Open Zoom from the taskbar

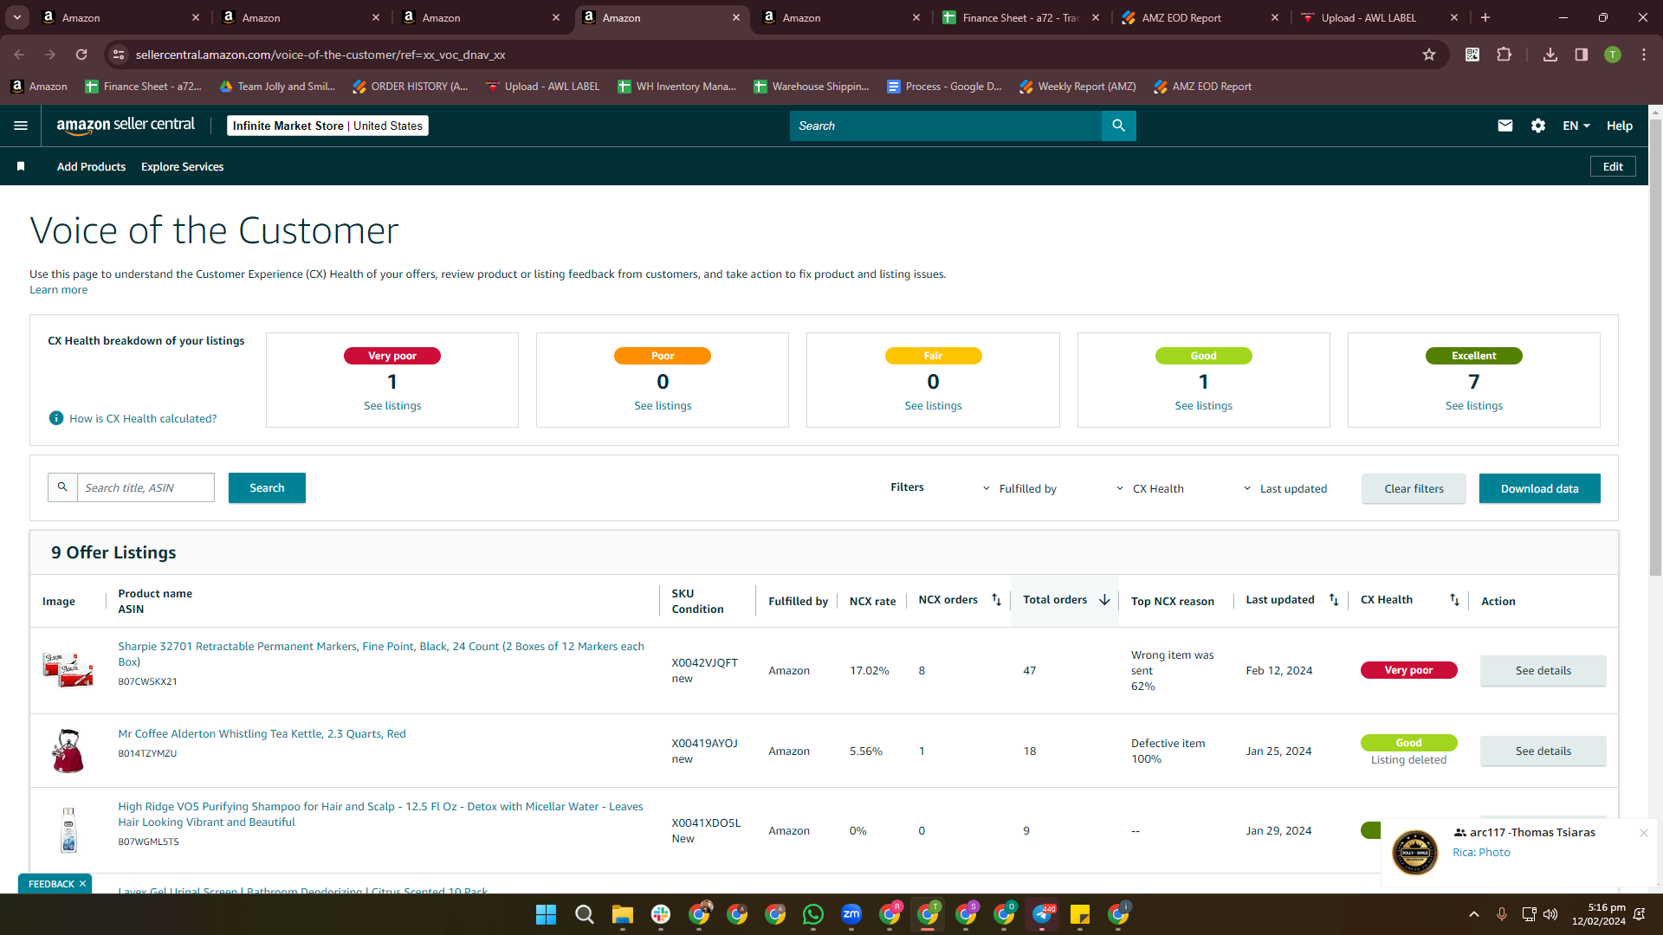pos(851,914)
